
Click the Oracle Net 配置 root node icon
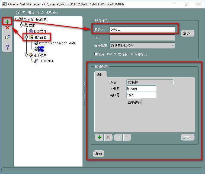click(x=21, y=19)
